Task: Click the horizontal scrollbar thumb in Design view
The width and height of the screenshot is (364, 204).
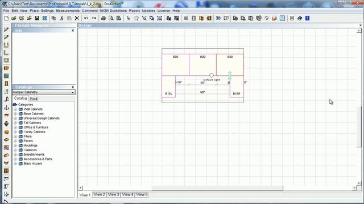Action: pyautogui.click(x=217, y=188)
